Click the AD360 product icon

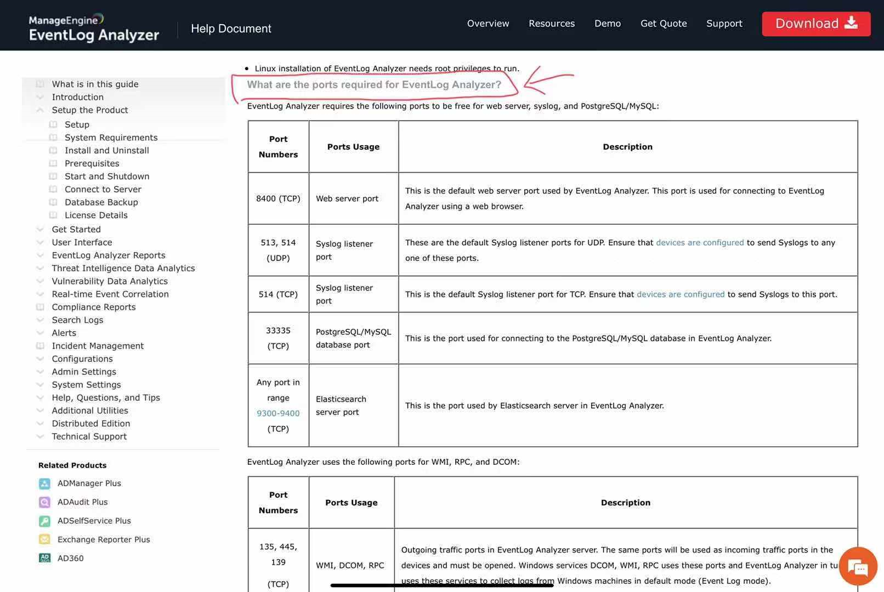coord(44,558)
